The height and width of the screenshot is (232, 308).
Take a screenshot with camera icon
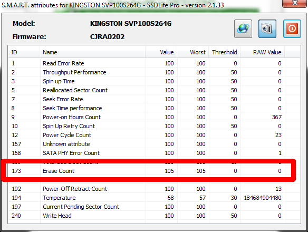click(x=267, y=28)
